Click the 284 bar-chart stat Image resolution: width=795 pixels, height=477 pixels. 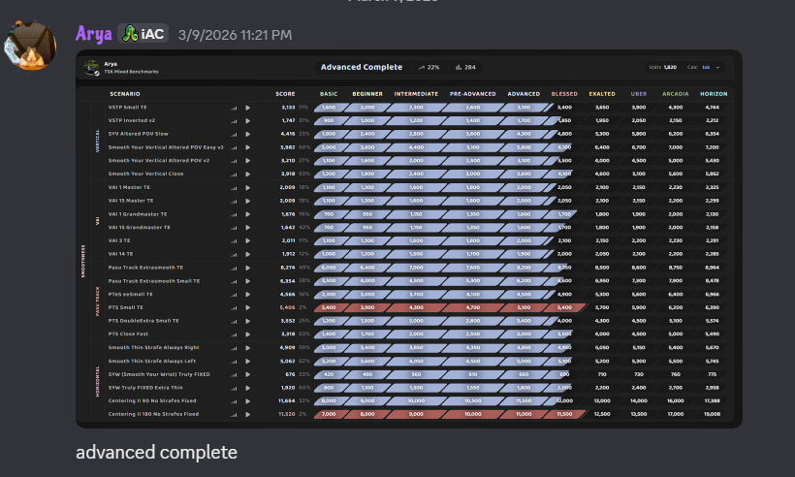point(465,68)
